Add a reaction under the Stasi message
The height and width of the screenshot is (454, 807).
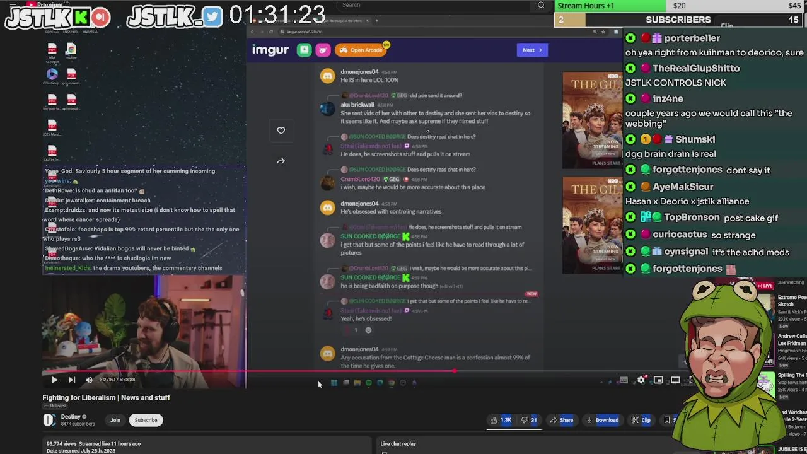[369, 330]
